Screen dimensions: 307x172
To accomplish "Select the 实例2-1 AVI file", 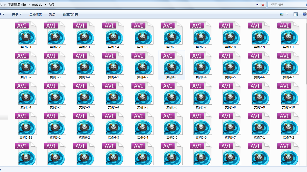I will [26, 35].
